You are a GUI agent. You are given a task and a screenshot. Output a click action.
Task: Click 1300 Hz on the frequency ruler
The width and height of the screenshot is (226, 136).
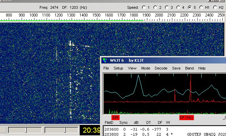71,15
